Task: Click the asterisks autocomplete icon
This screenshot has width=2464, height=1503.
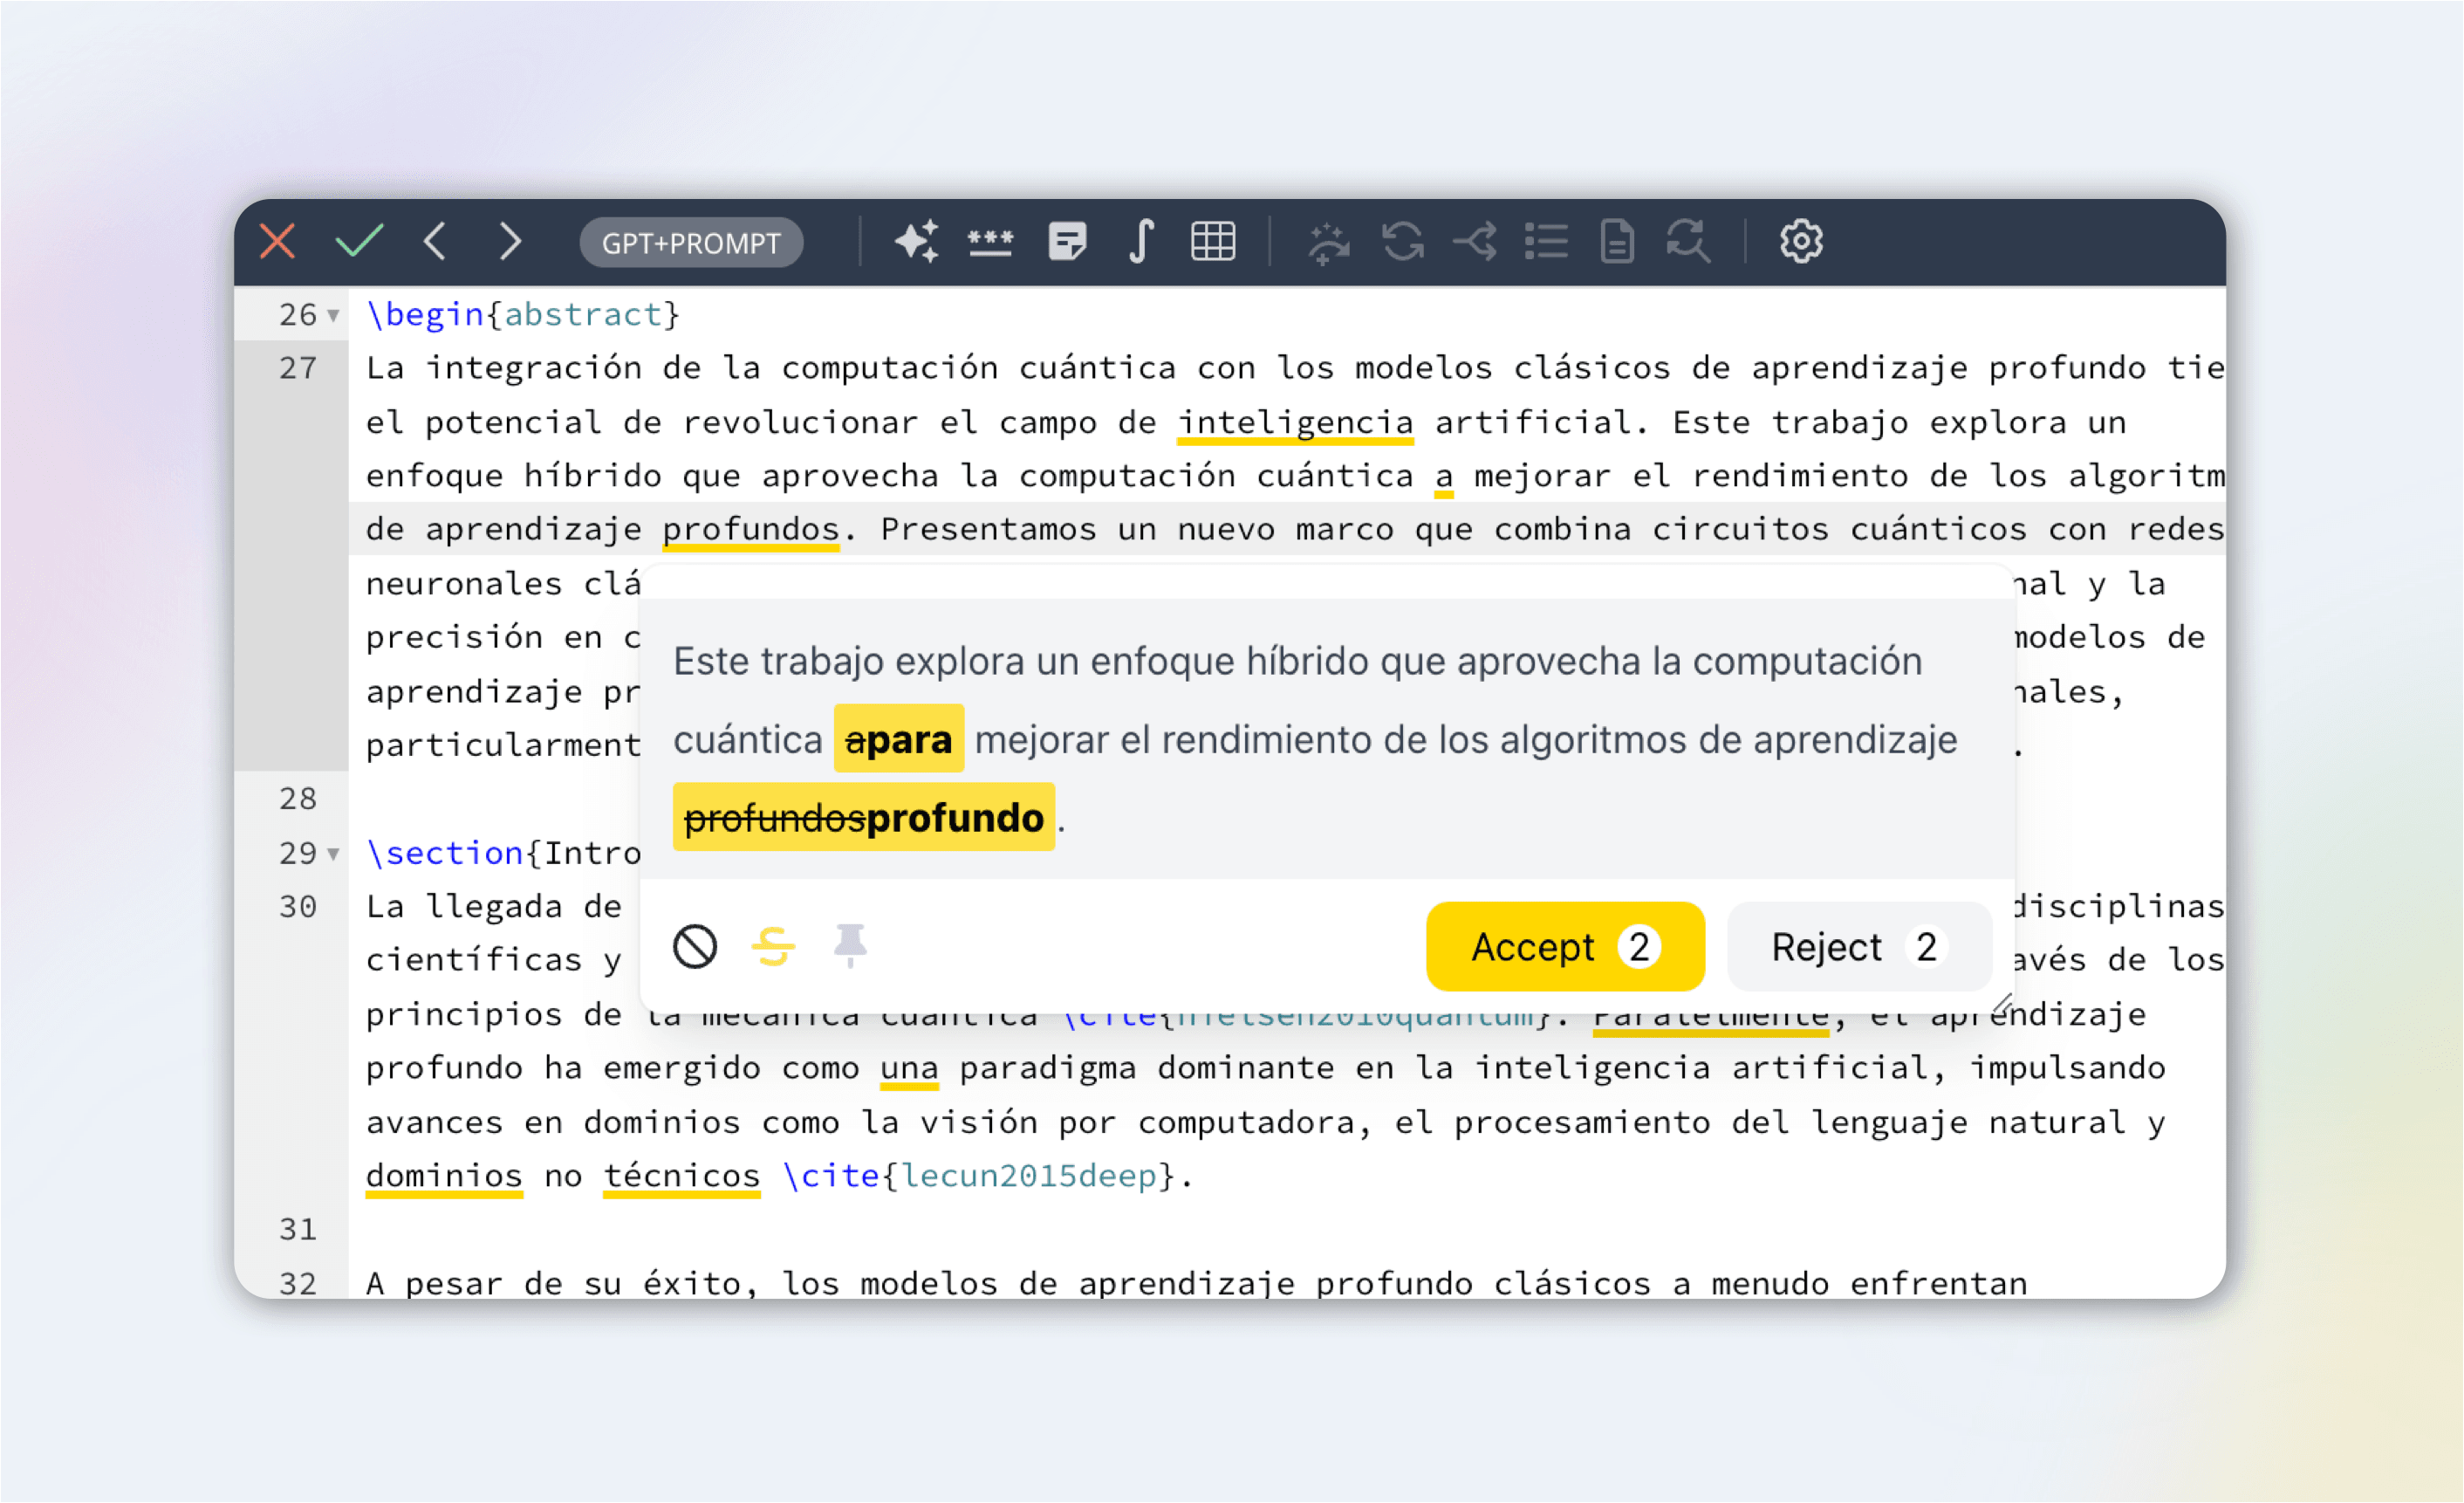Action: (x=990, y=242)
